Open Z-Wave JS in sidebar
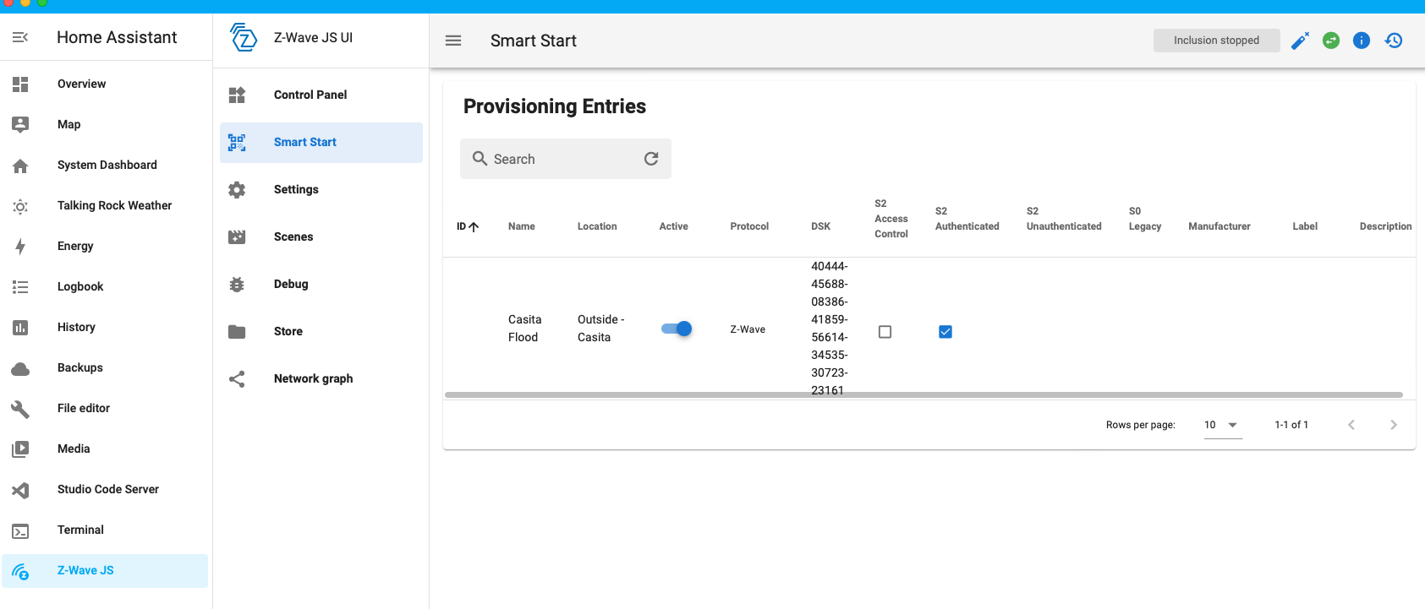1425x609 pixels. click(x=105, y=571)
